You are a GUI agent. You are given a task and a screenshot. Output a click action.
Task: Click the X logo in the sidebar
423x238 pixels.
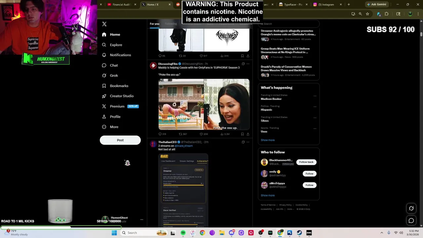coord(104,24)
